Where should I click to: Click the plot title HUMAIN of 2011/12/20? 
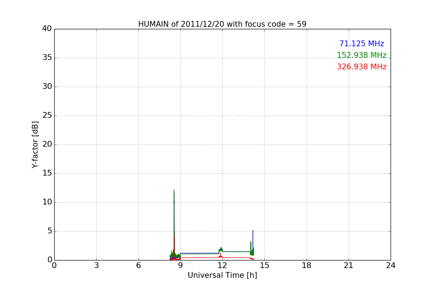click(x=222, y=24)
